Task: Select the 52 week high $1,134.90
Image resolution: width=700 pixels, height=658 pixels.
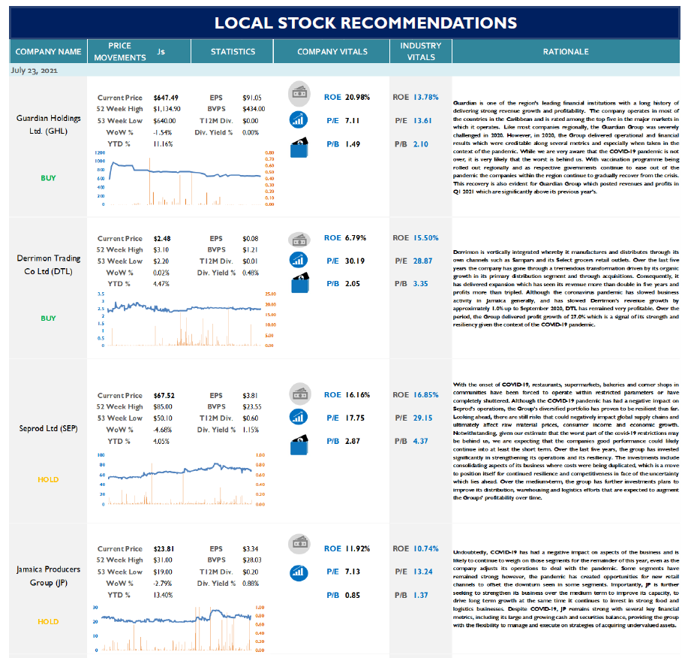Action: (x=167, y=109)
